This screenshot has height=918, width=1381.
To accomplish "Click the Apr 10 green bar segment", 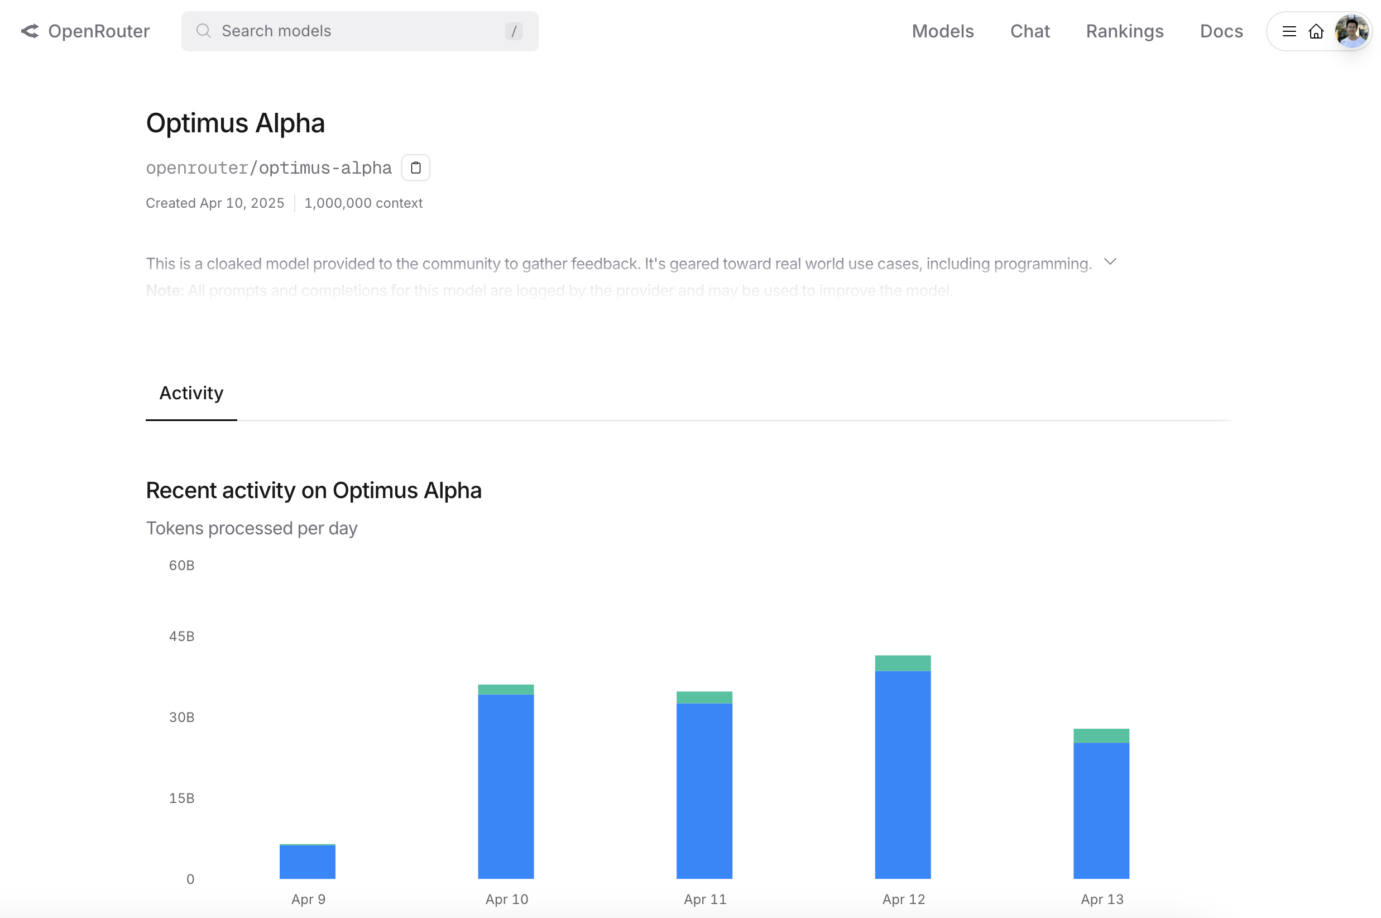I will tap(506, 689).
